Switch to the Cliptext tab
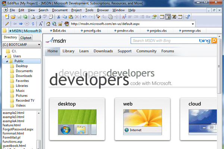Image resolution: width=224 pixels, height=149 pixels. pyautogui.click(x=26, y=38)
